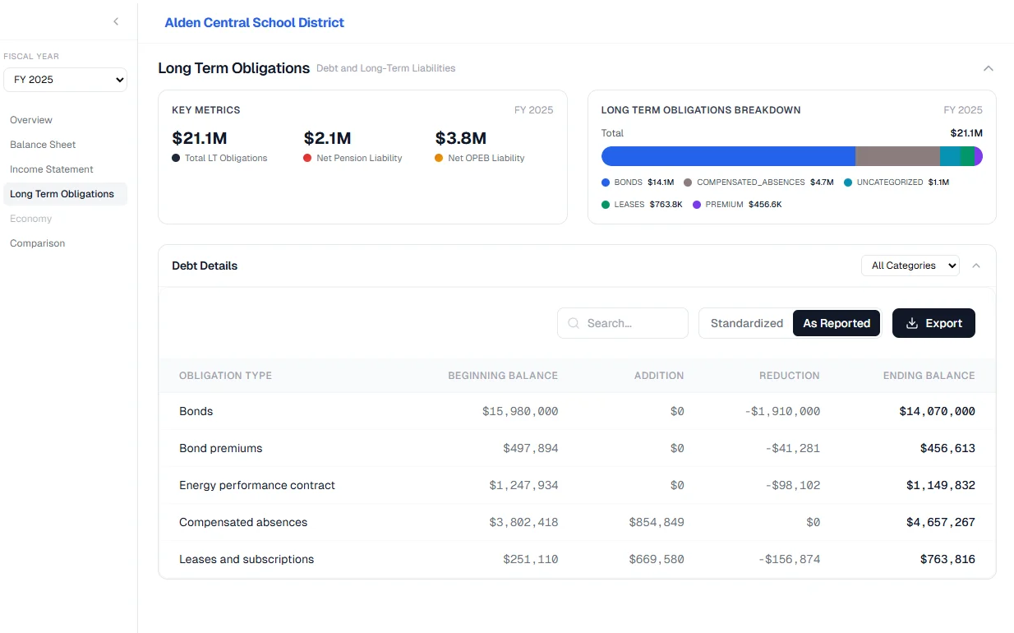
Task: Go to Balance Sheet in sidebar
Action: click(x=43, y=145)
